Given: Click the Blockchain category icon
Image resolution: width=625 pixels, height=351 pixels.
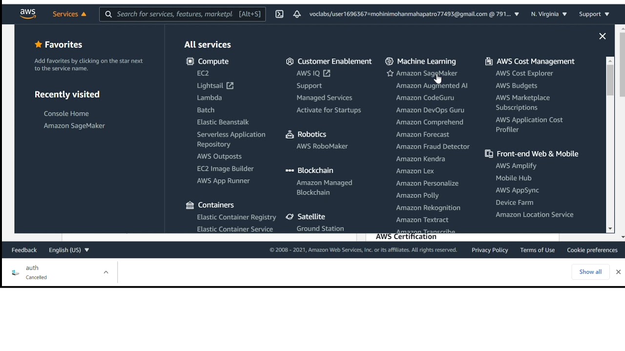Looking at the screenshot, I should (x=290, y=171).
